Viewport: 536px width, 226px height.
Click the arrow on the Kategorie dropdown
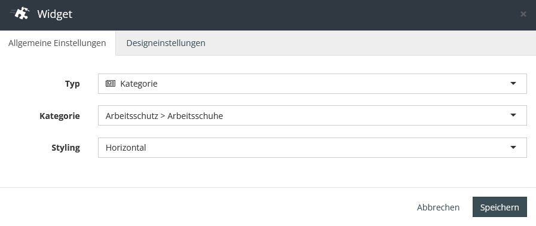tap(513, 115)
